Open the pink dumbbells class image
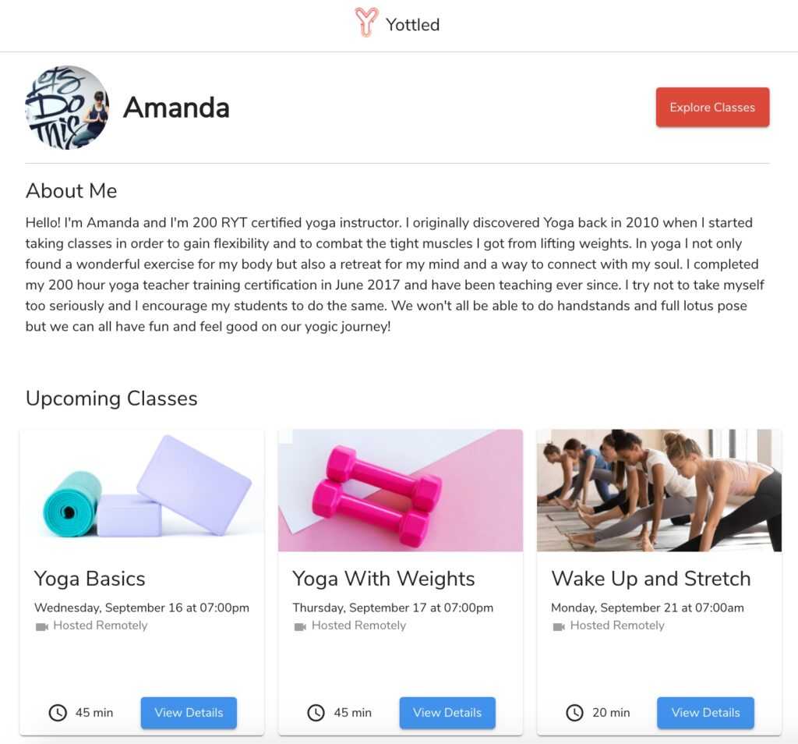 401,491
